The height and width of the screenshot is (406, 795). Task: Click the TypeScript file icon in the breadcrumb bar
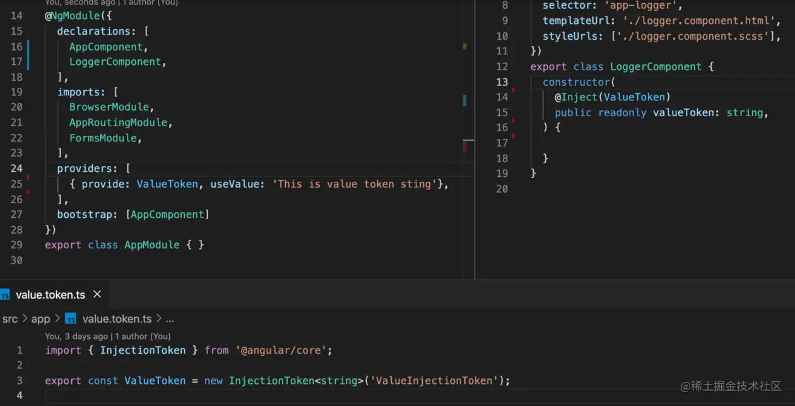pos(71,319)
